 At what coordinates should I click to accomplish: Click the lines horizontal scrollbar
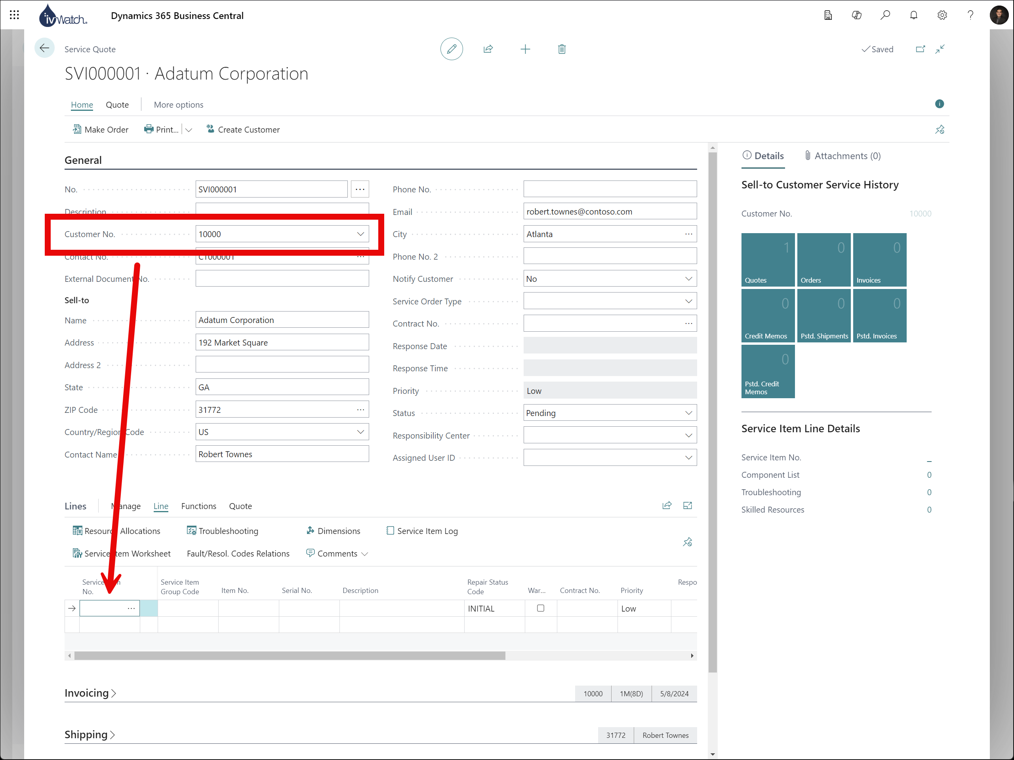tap(290, 655)
